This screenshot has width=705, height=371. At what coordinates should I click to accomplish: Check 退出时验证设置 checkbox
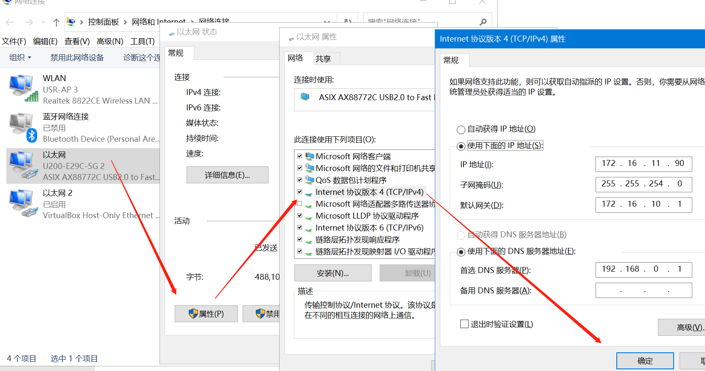click(464, 324)
